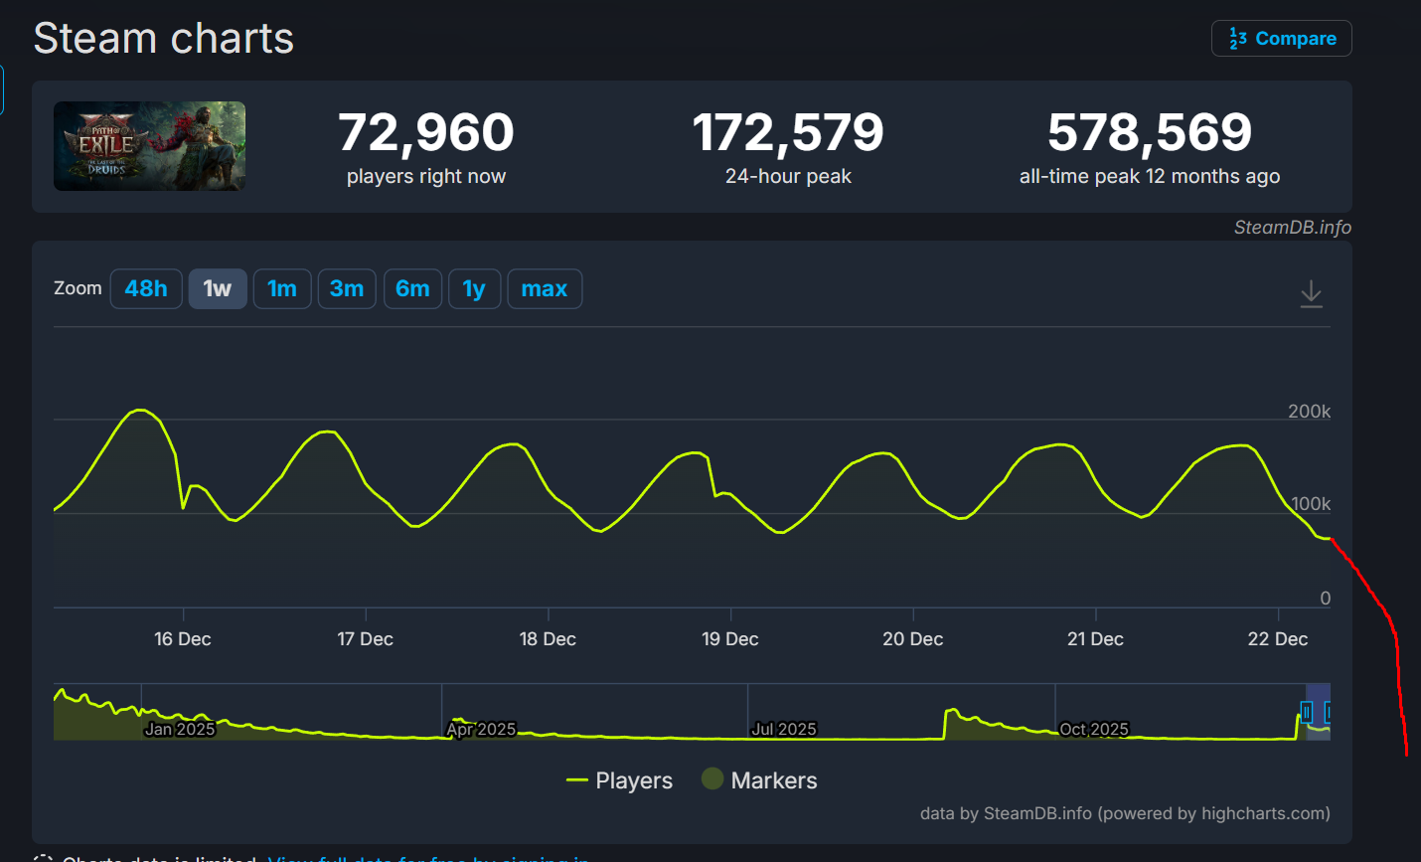Click "Apr 2025" in the navigator
The height and width of the screenshot is (862, 1421).
click(x=481, y=730)
